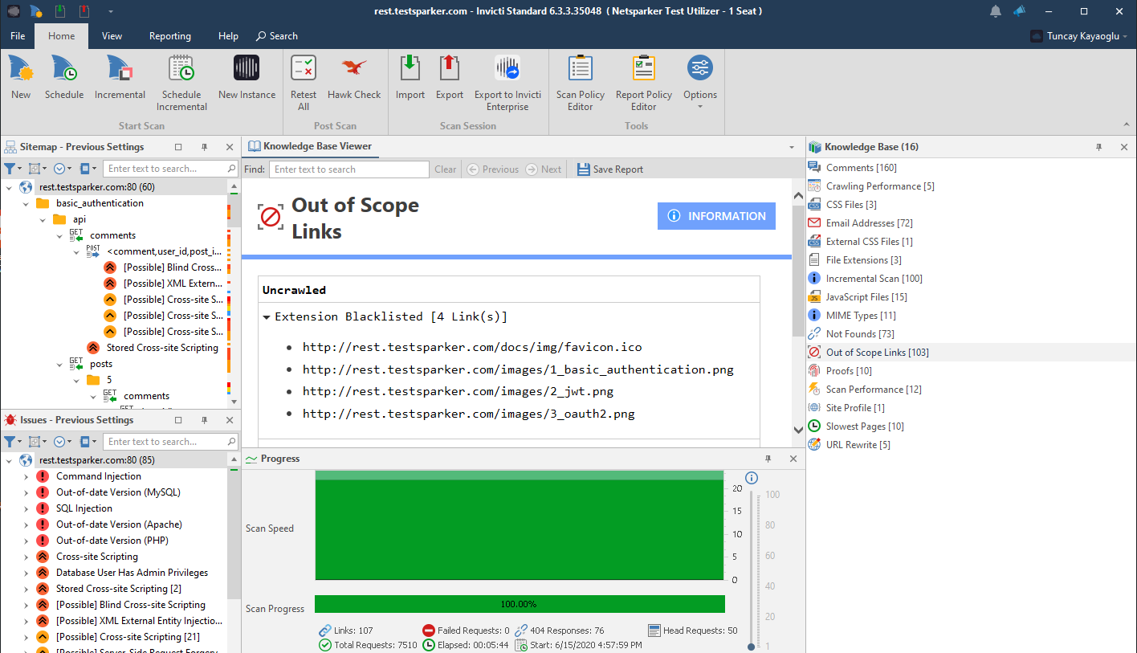Expand the SQL Injection issue
This screenshot has height=653, width=1137.
click(x=26, y=508)
